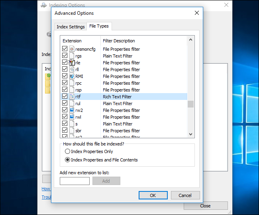This screenshot has width=259, height=215.
Task: Open the How link in Indexing Options
Action: click(46, 189)
